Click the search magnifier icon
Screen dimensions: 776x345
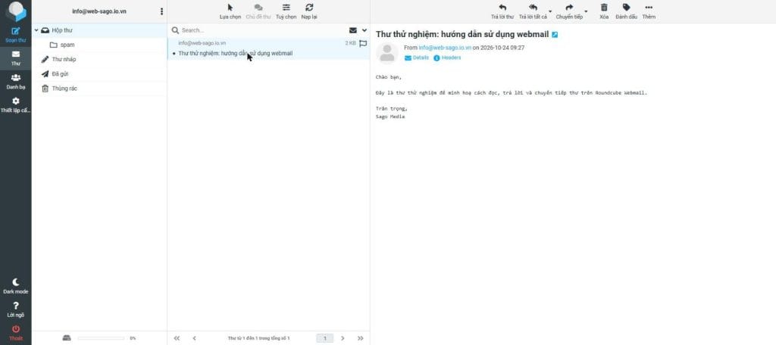pos(175,30)
